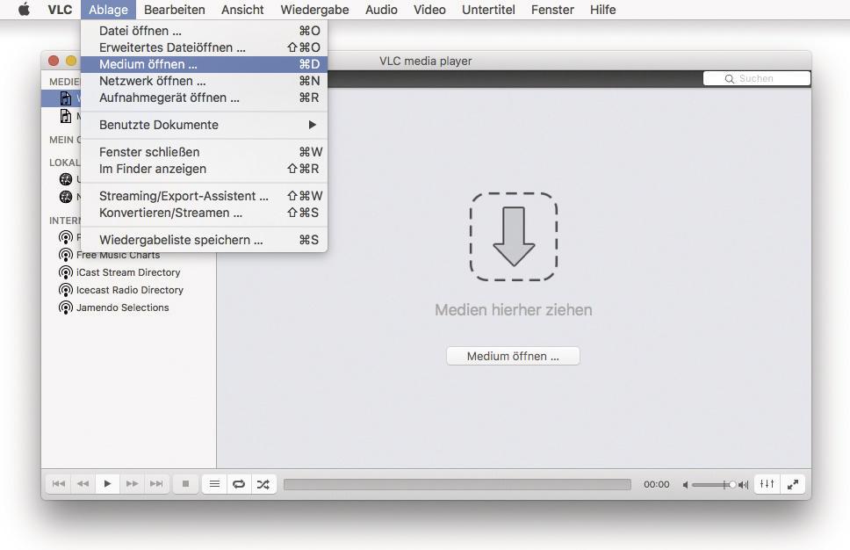The height and width of the screenshot is (550, 850).
Task: Click the playback position progress bar
Action: (x=457, y=484)
